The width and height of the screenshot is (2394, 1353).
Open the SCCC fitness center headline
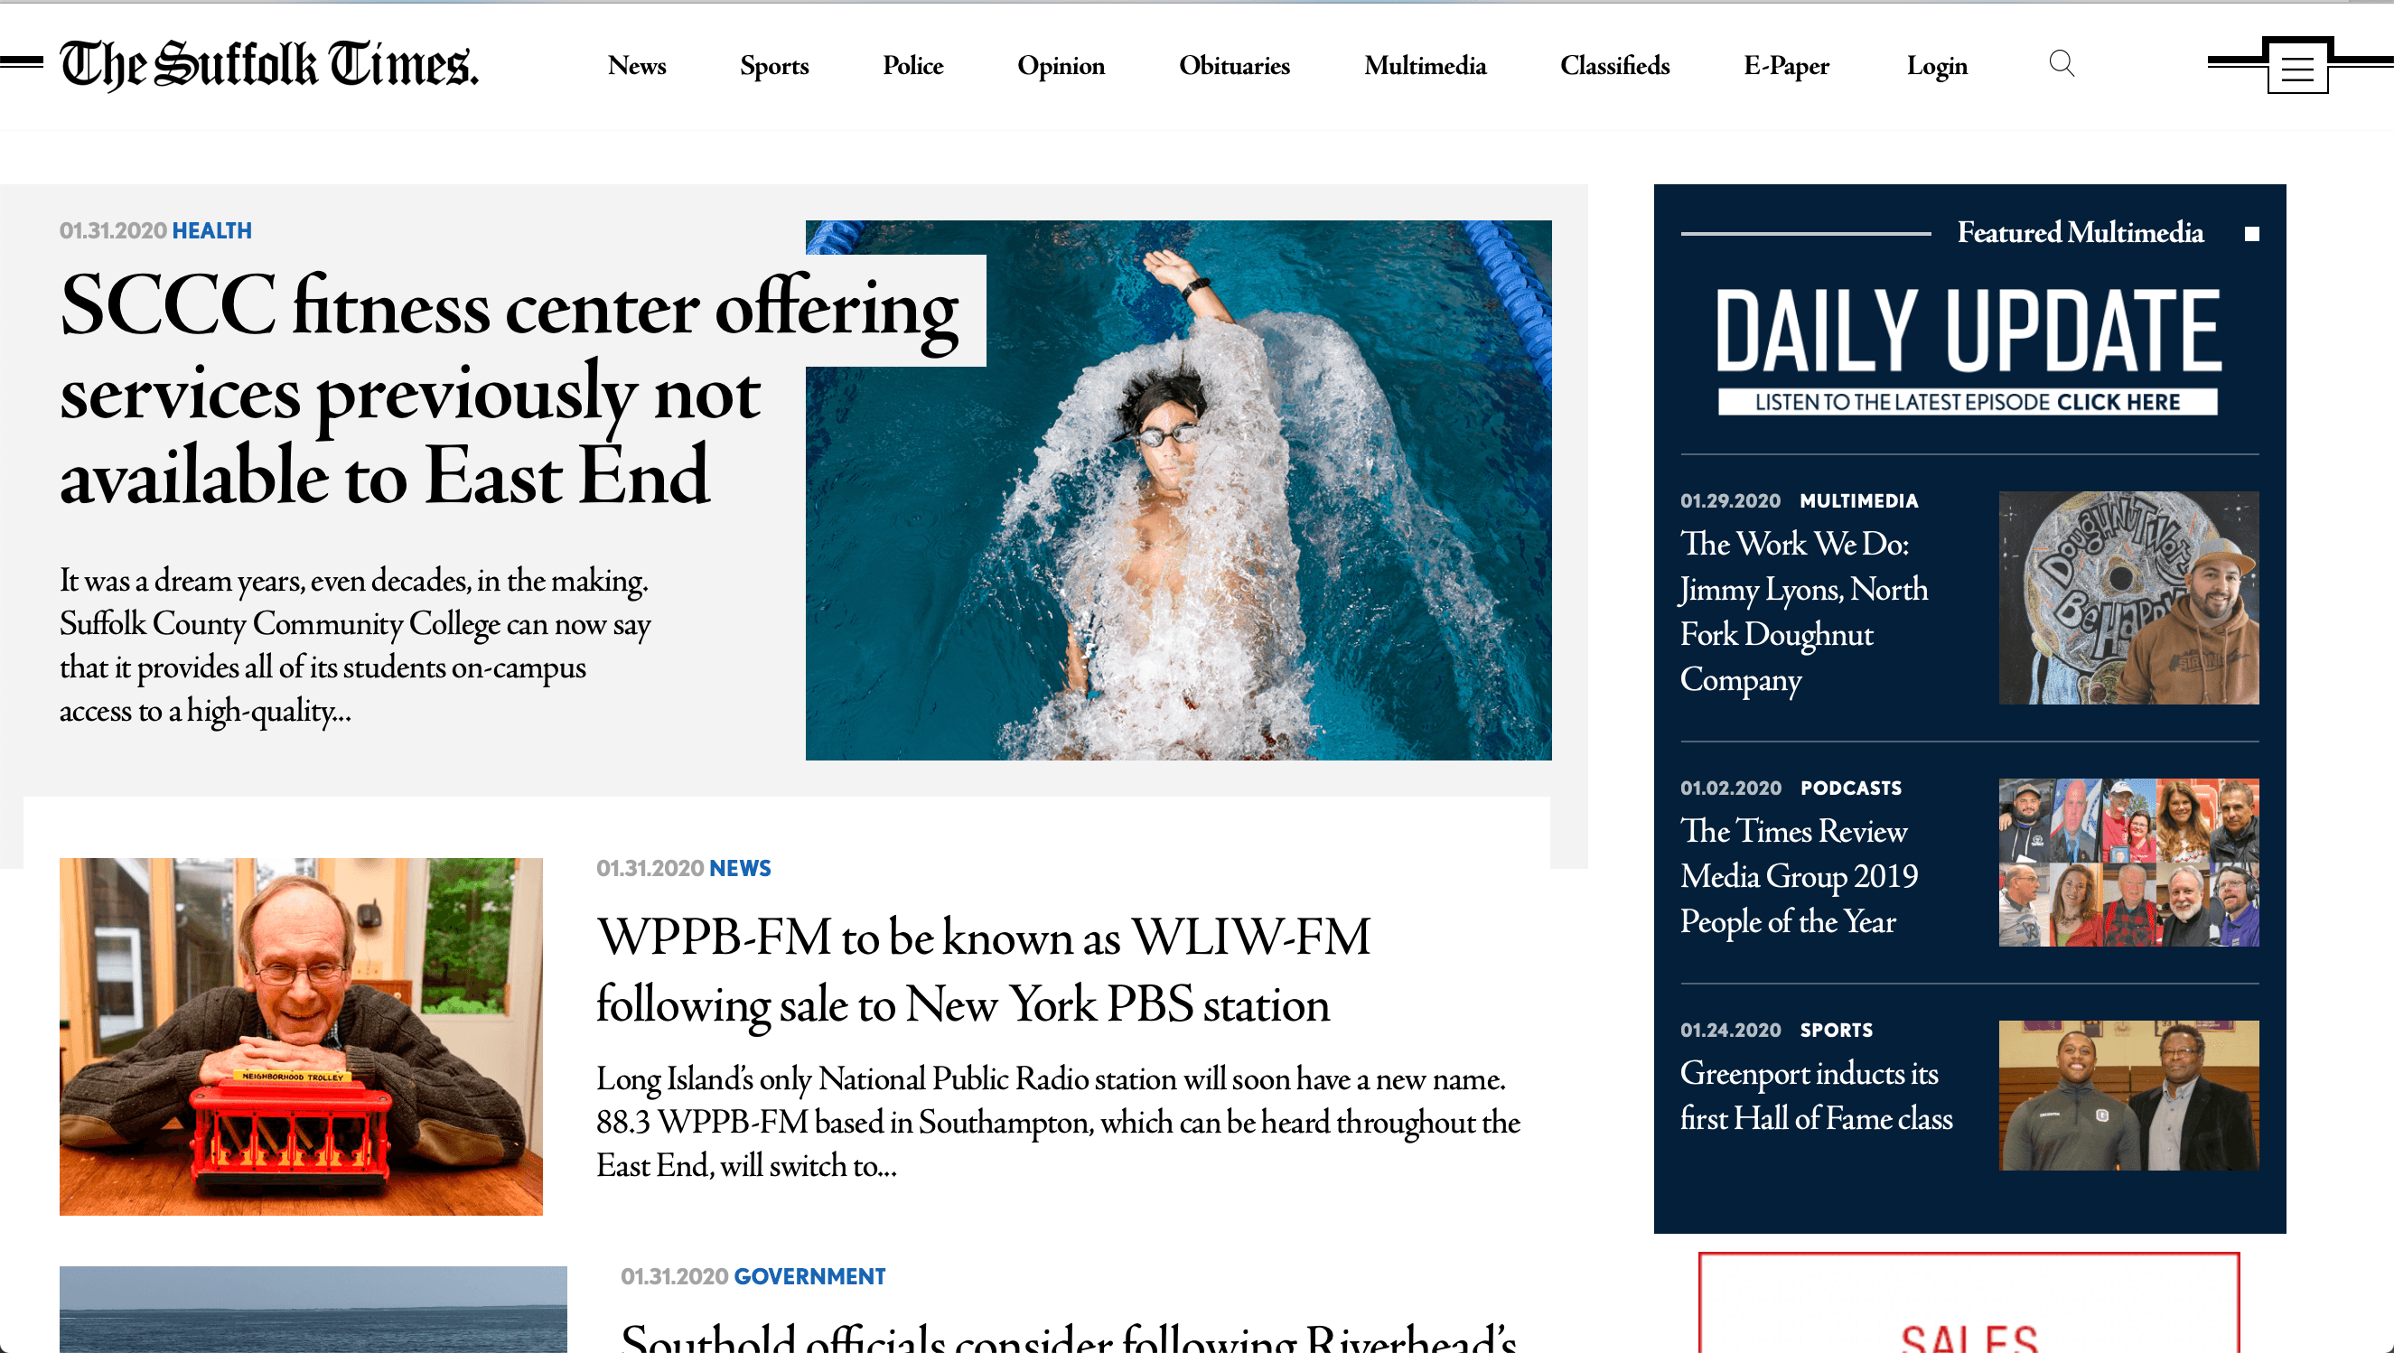[x=509, y=390]
